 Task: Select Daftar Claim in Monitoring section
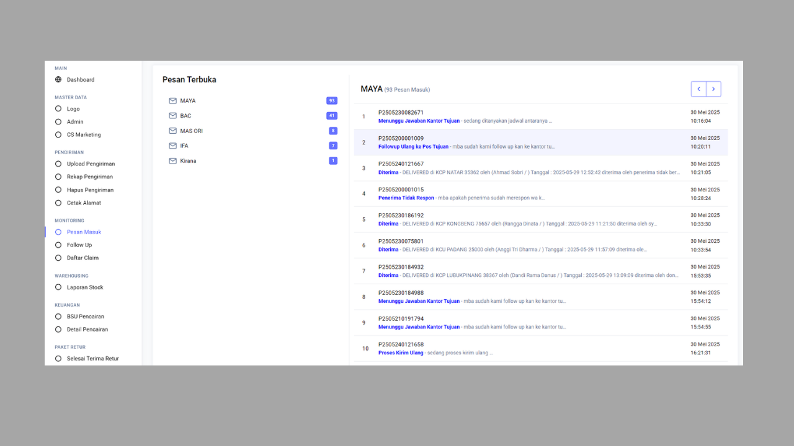tap(83, 258)
